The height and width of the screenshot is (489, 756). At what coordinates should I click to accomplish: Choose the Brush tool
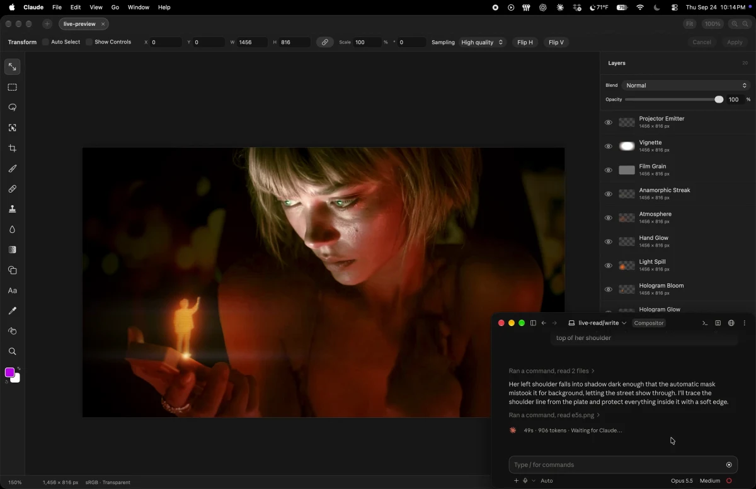[12, 169]
